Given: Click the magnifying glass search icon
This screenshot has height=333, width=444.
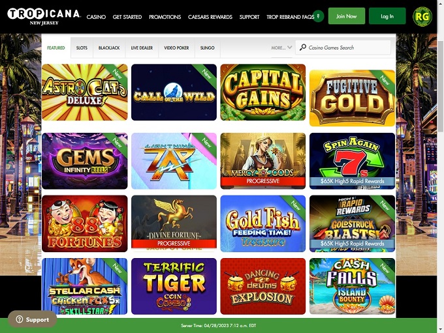Looking at the screenshot, I should (303, 47).
